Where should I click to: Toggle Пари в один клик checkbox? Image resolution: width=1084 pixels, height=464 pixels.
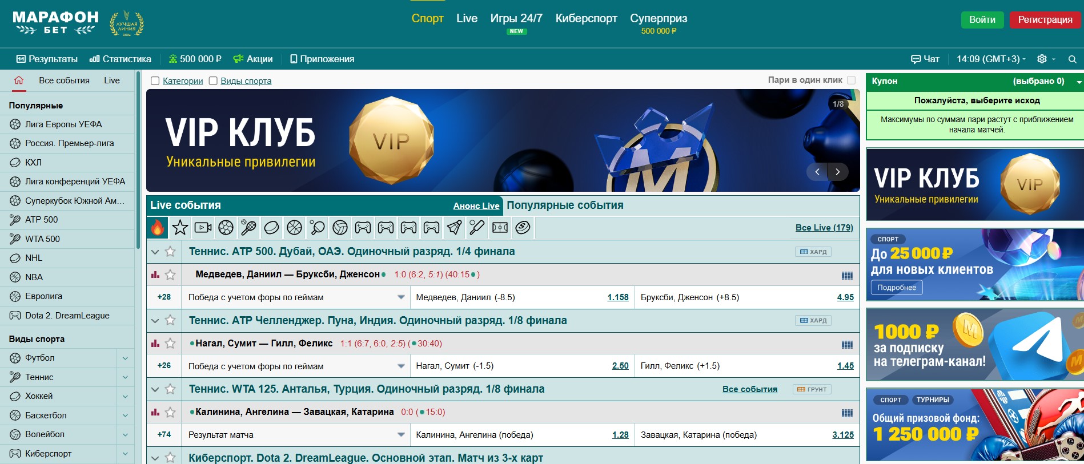pos(851,80)
